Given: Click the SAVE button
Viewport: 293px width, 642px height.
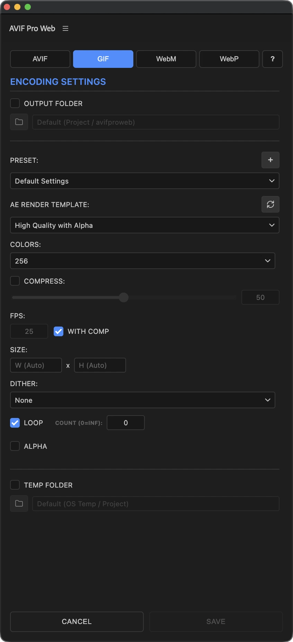Looking at the screenshot, I should (216, 622).
